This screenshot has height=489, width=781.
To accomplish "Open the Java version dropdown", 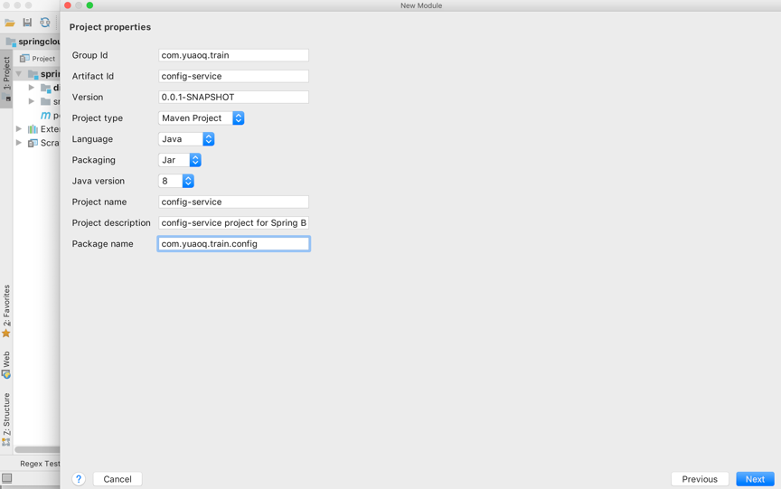I will coord(176,181).
